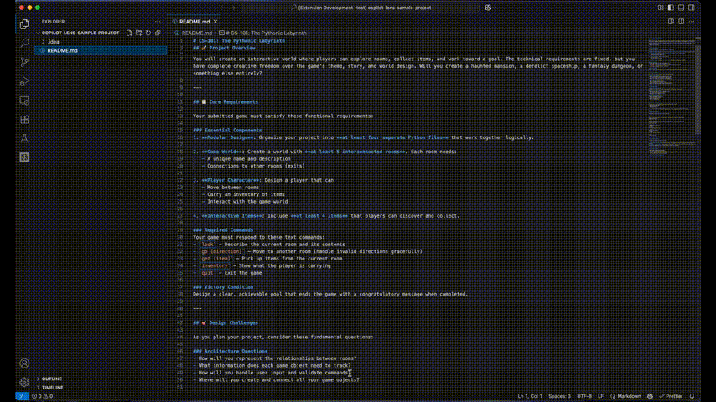The image size is (716, 402).
Task: Select README.md in the file tree
Action: 62,50
